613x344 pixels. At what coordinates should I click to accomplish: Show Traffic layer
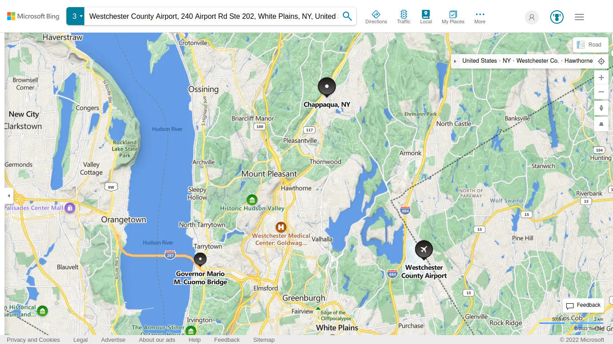click(403, 17)
